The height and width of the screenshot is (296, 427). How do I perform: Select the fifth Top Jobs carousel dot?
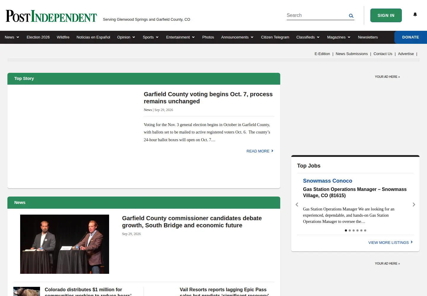[361, 230]
